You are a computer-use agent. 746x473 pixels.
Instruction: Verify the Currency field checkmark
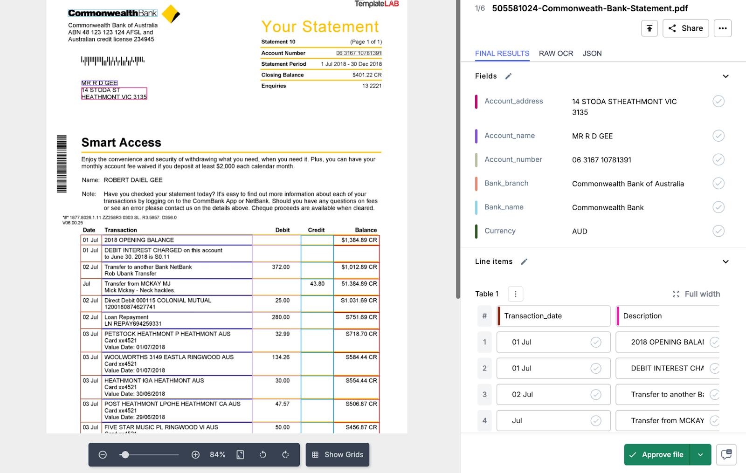[718, 231]
